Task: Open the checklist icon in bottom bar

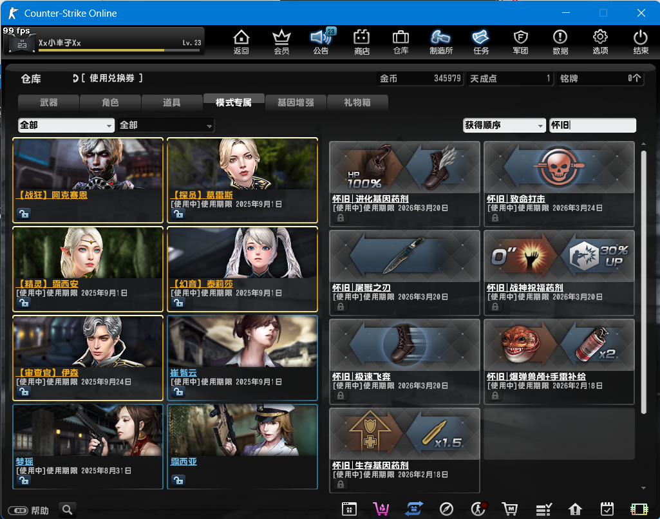Action: coord(543,510)
